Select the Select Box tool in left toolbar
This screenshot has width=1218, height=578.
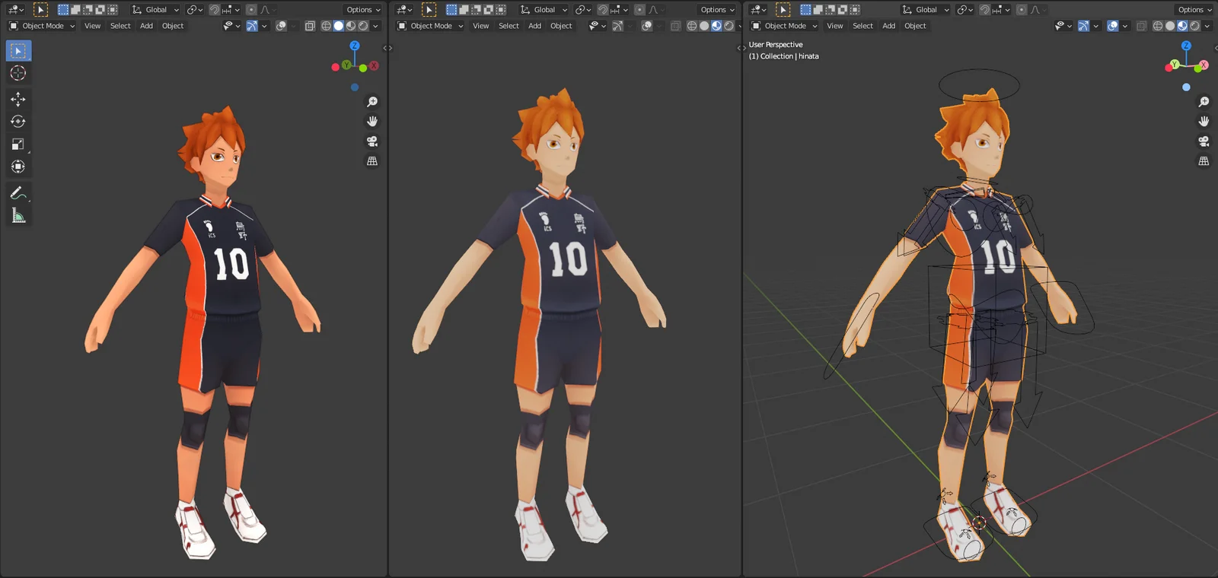pos(18,51)
